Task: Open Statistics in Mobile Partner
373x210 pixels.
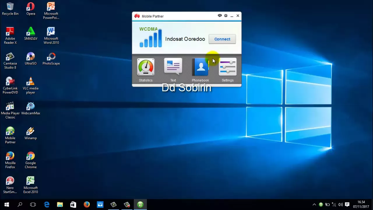Action: tap(146, 70)
